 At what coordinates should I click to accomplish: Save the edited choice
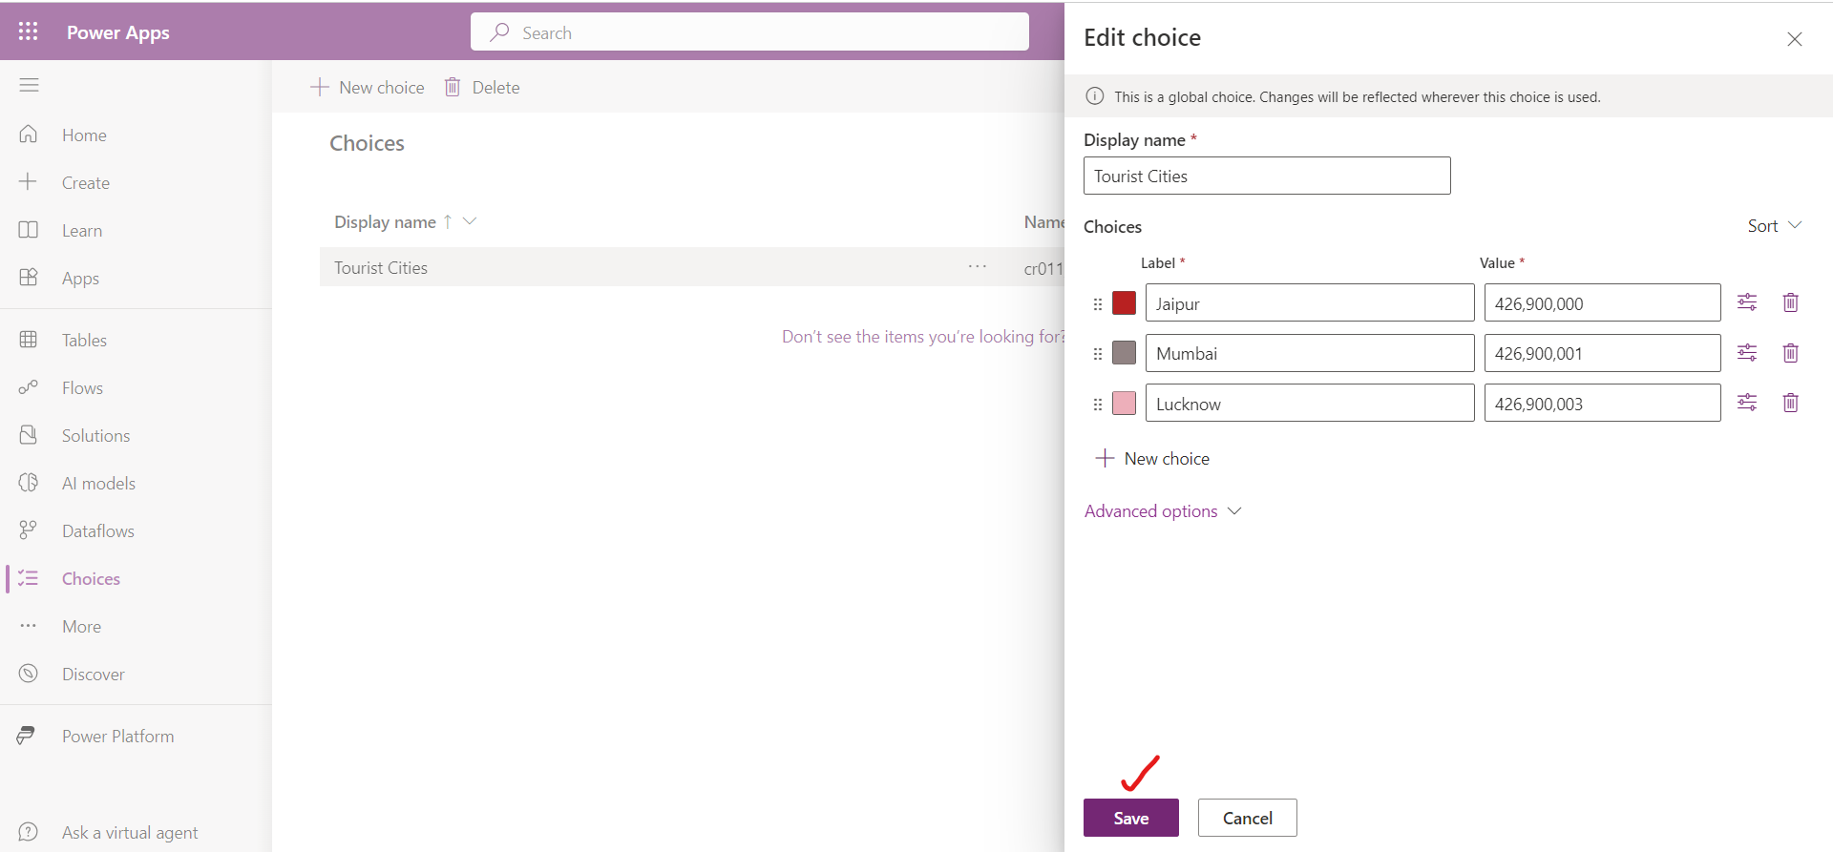point(1131,818)
